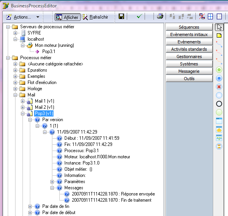The height and width of the screenshot is (216, 228).
Task: Toggle the Afficher view button
Action: coord(67,17)
